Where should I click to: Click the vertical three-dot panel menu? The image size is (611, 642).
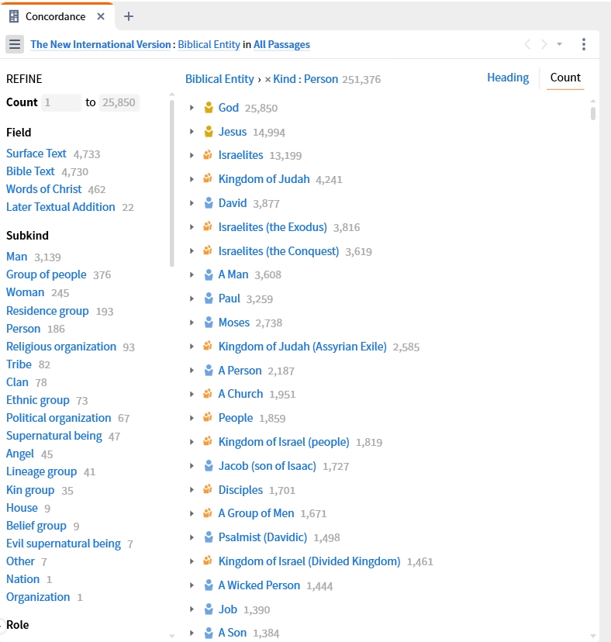point(584,44)
